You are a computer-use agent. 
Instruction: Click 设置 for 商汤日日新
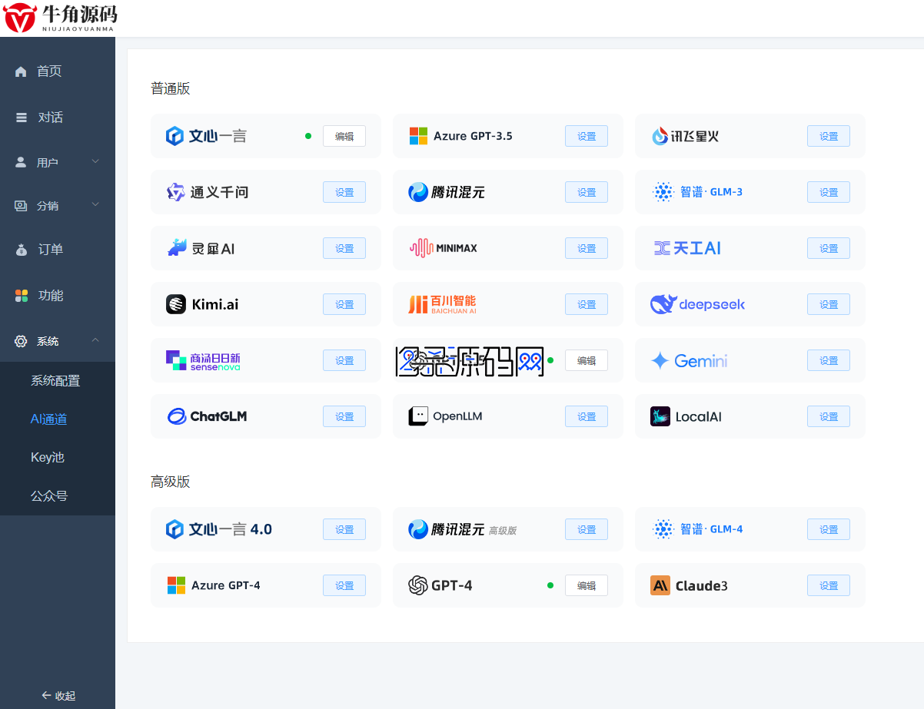coord(344,360)
